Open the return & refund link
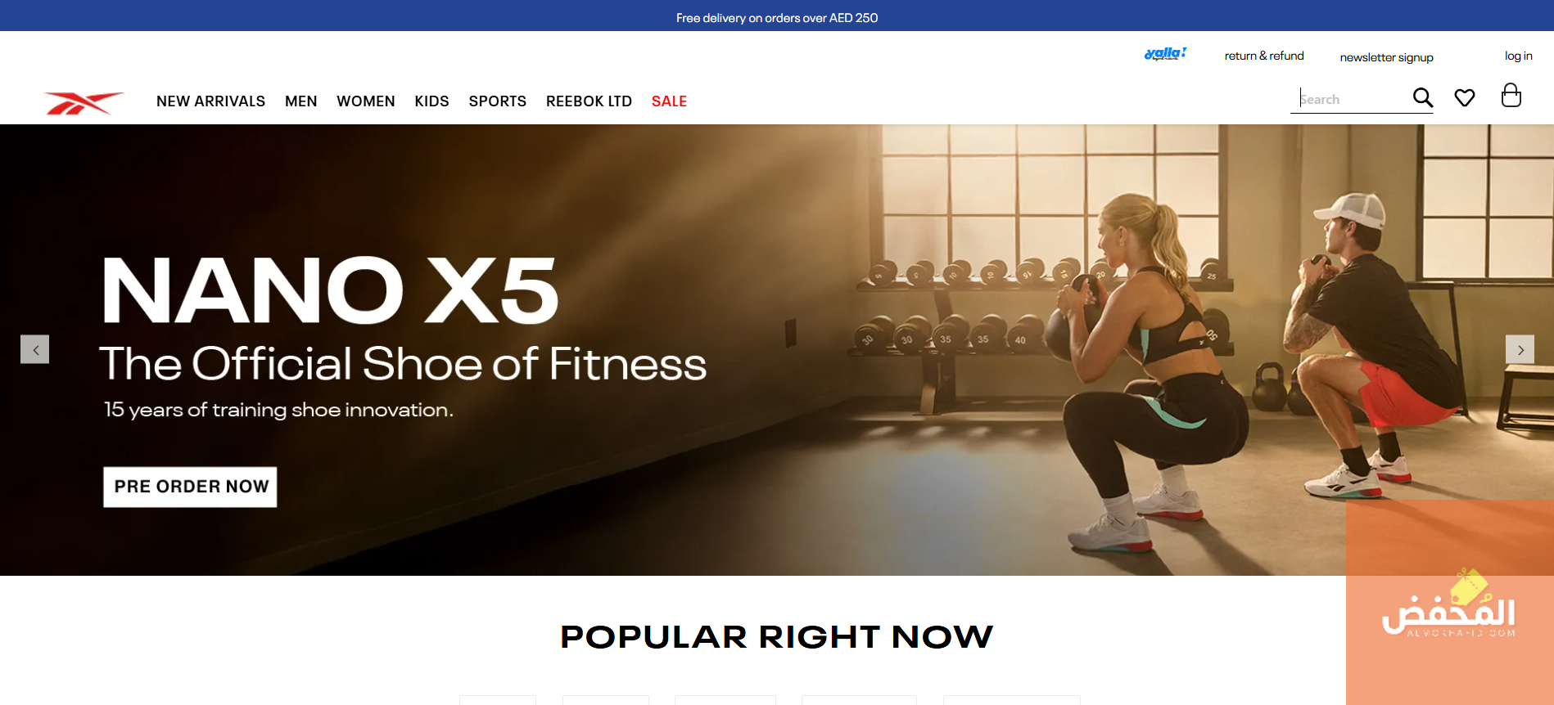The width and height of the screenshot is (1554, 705). [x=1264, y=56]
